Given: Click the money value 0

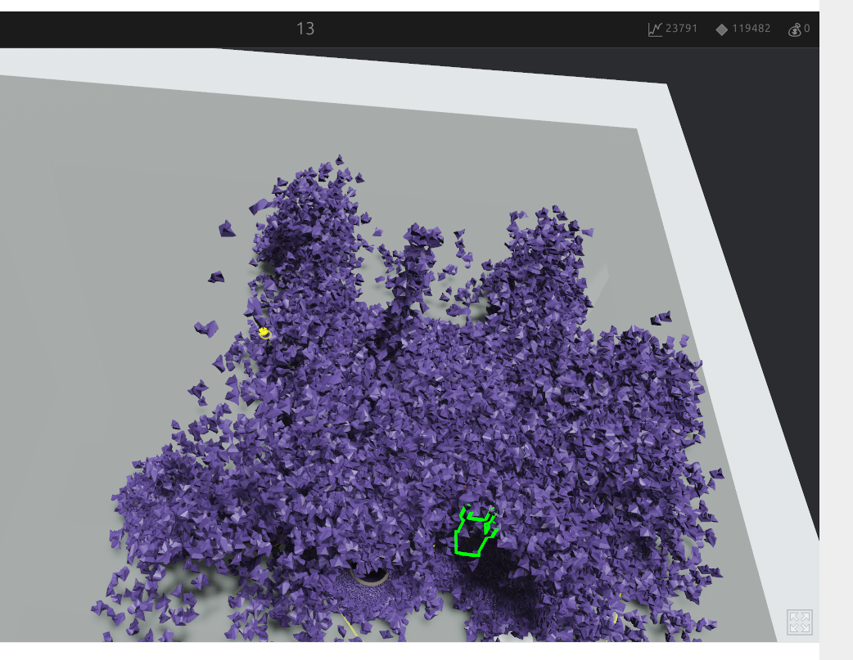Looking at the screenshot, I should pos(807,29).
